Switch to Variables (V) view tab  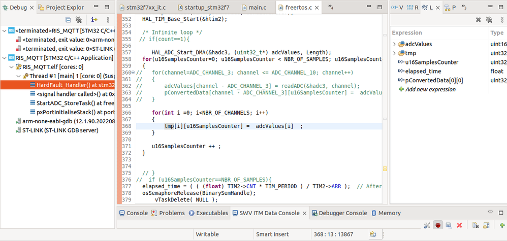pyautogui.click(x=397, y=8)
